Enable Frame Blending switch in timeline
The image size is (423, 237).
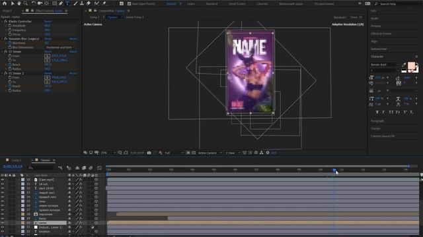coord(84,168)
